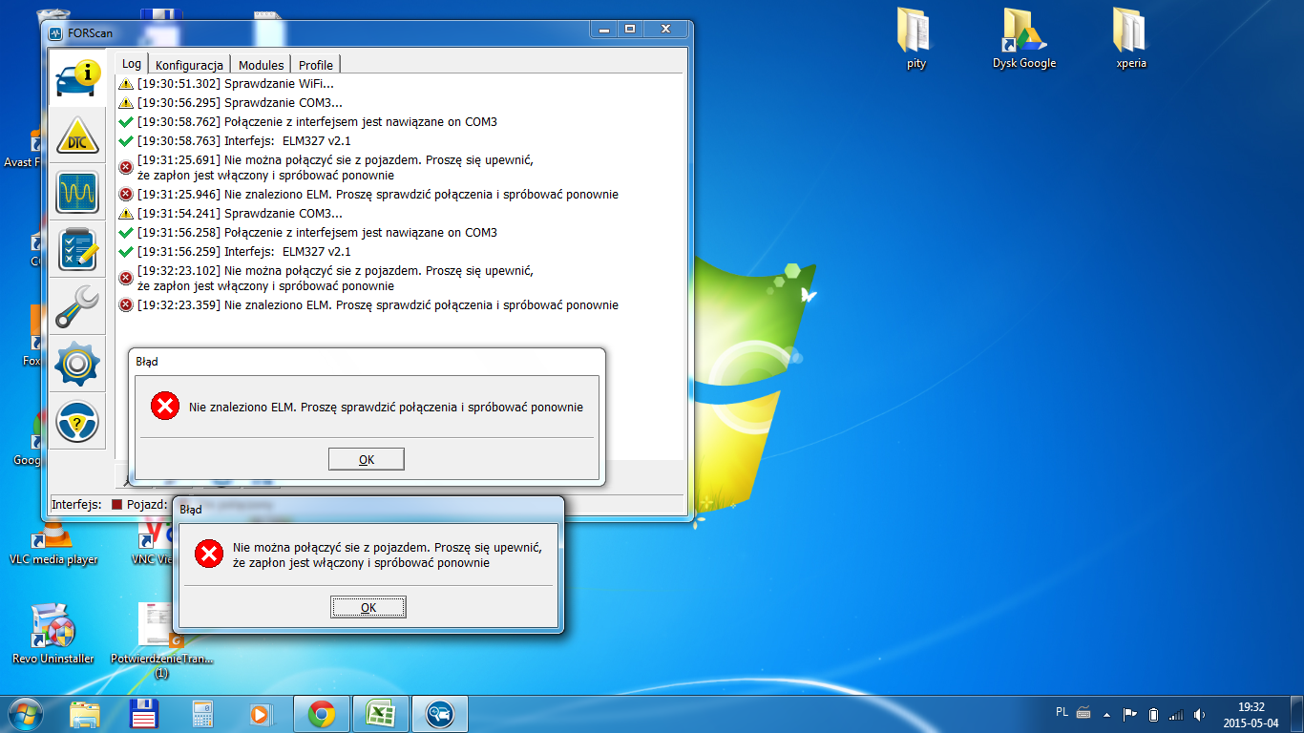Open the wrench service functions section
The width and height of the screenshot is (1304, 733).
click(77, 306)
